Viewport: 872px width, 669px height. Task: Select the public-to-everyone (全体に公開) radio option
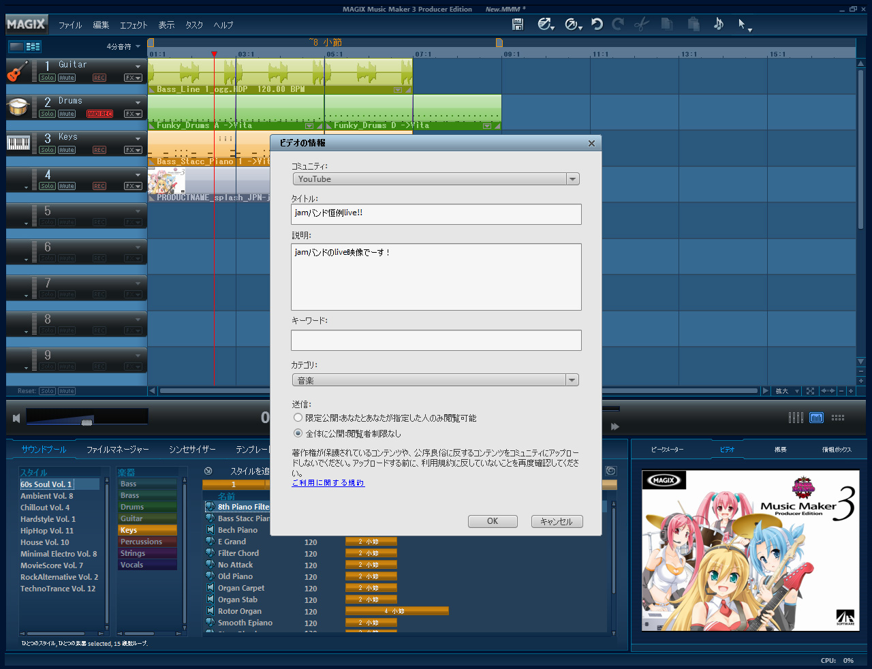click(298, 433)
